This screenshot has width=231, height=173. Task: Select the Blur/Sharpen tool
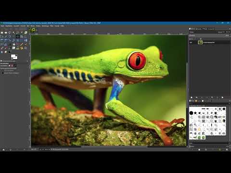point(2,52)
